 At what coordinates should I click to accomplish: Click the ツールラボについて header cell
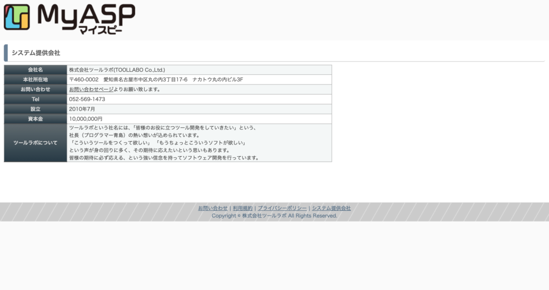tap(35, 143)
